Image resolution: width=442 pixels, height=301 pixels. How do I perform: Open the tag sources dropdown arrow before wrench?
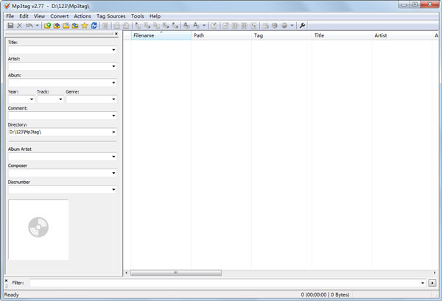click(x=292, y=26)
